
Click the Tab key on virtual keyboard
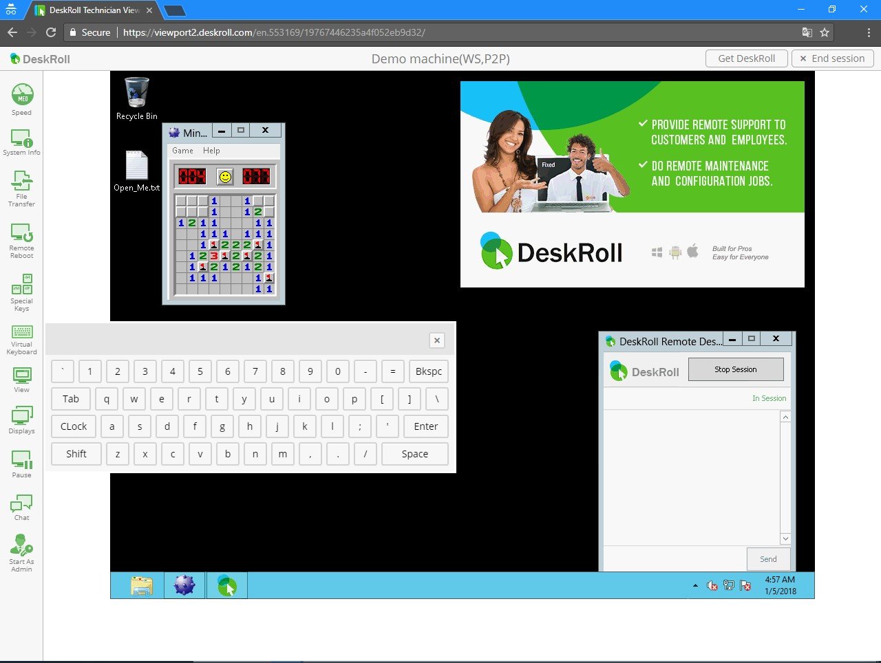click(x=71, y=399)
